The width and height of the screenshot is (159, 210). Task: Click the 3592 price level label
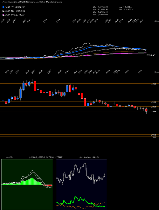click(x=154, y=102)
